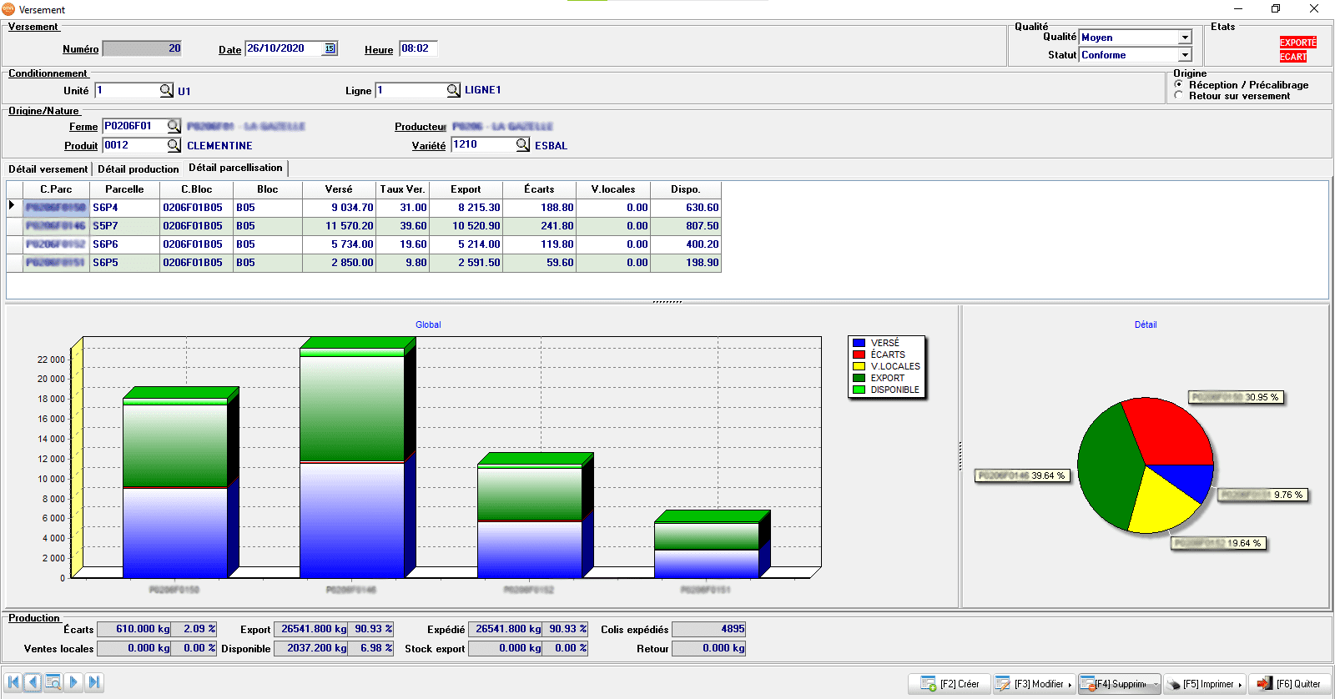Image resolution: width=1335 pixels, height=699 pixels.
Task: Open the F3 Modifier button's dropdown arrow
Action: tap(1070, 685)
